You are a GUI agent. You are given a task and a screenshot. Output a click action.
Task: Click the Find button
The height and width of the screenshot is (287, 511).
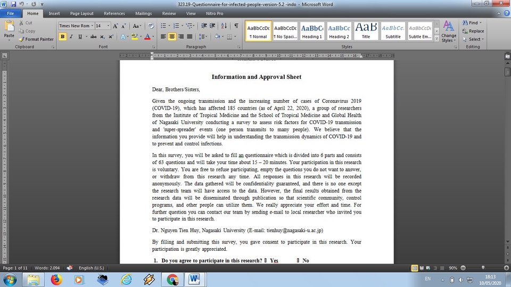[472, 23]
